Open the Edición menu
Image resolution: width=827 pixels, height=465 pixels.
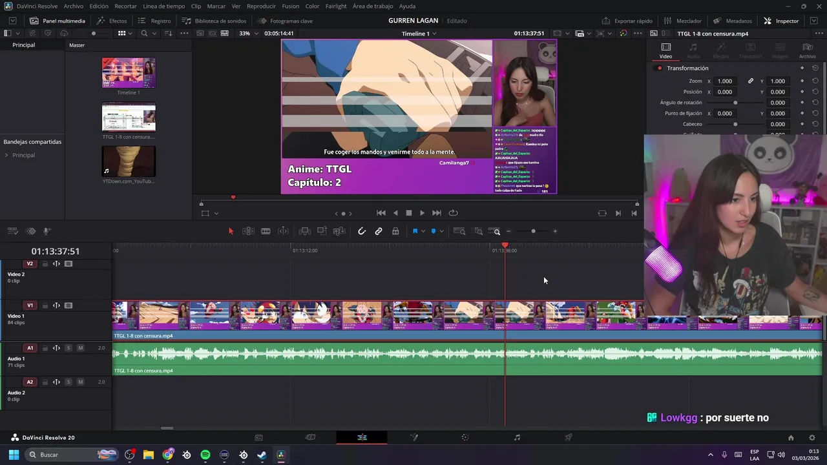pos(99,6)
